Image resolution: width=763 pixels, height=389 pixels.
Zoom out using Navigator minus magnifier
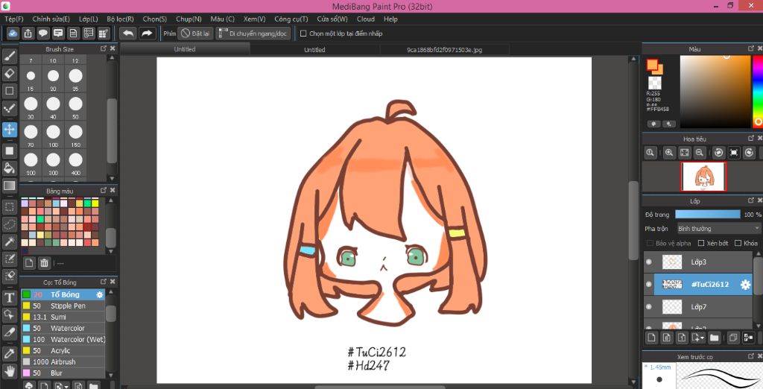(700, 153)
